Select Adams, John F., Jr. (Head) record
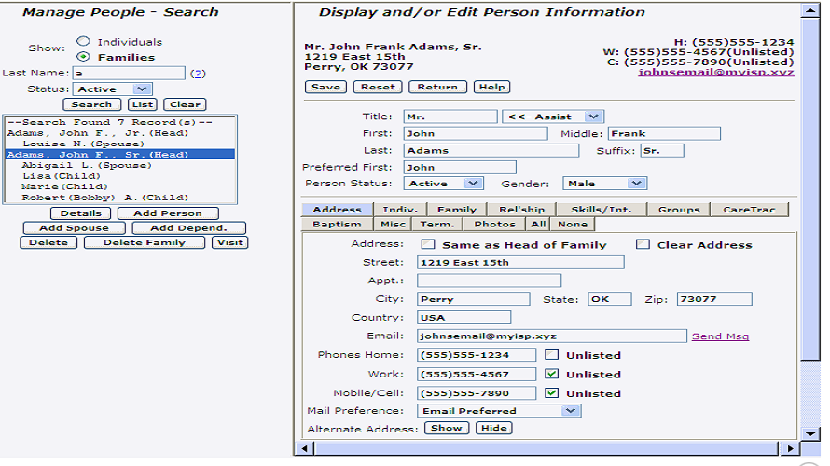 pos(120,132)
